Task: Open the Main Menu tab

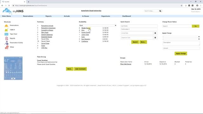Action: point(6,16)
